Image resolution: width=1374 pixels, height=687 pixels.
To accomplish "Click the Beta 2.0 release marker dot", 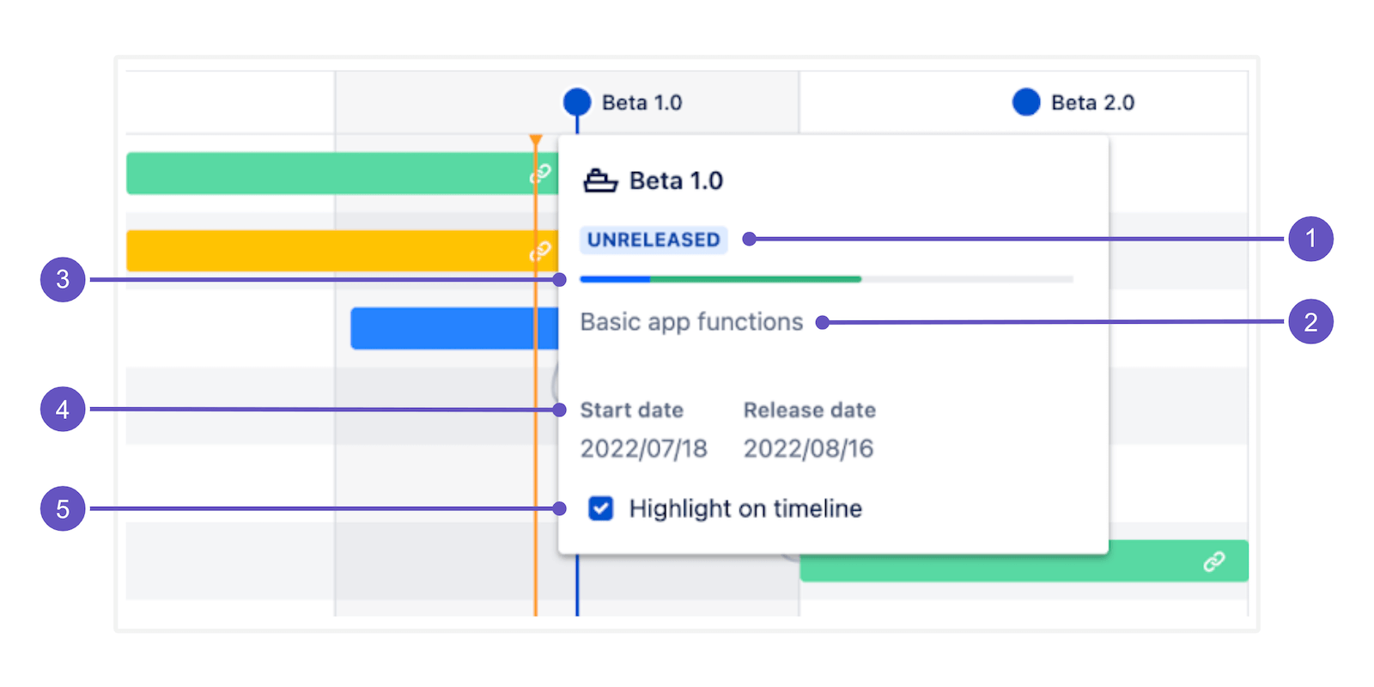I will [x=1026, y=101].
